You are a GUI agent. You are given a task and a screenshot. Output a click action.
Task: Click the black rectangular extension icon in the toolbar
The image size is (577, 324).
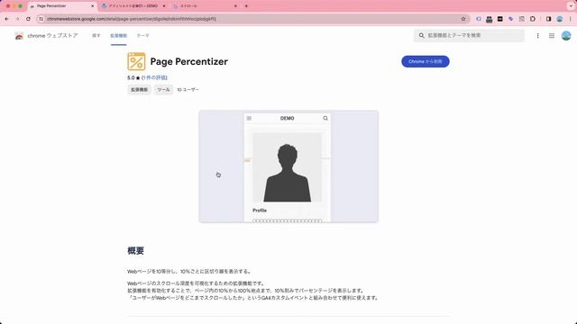[x=499, y=19]
